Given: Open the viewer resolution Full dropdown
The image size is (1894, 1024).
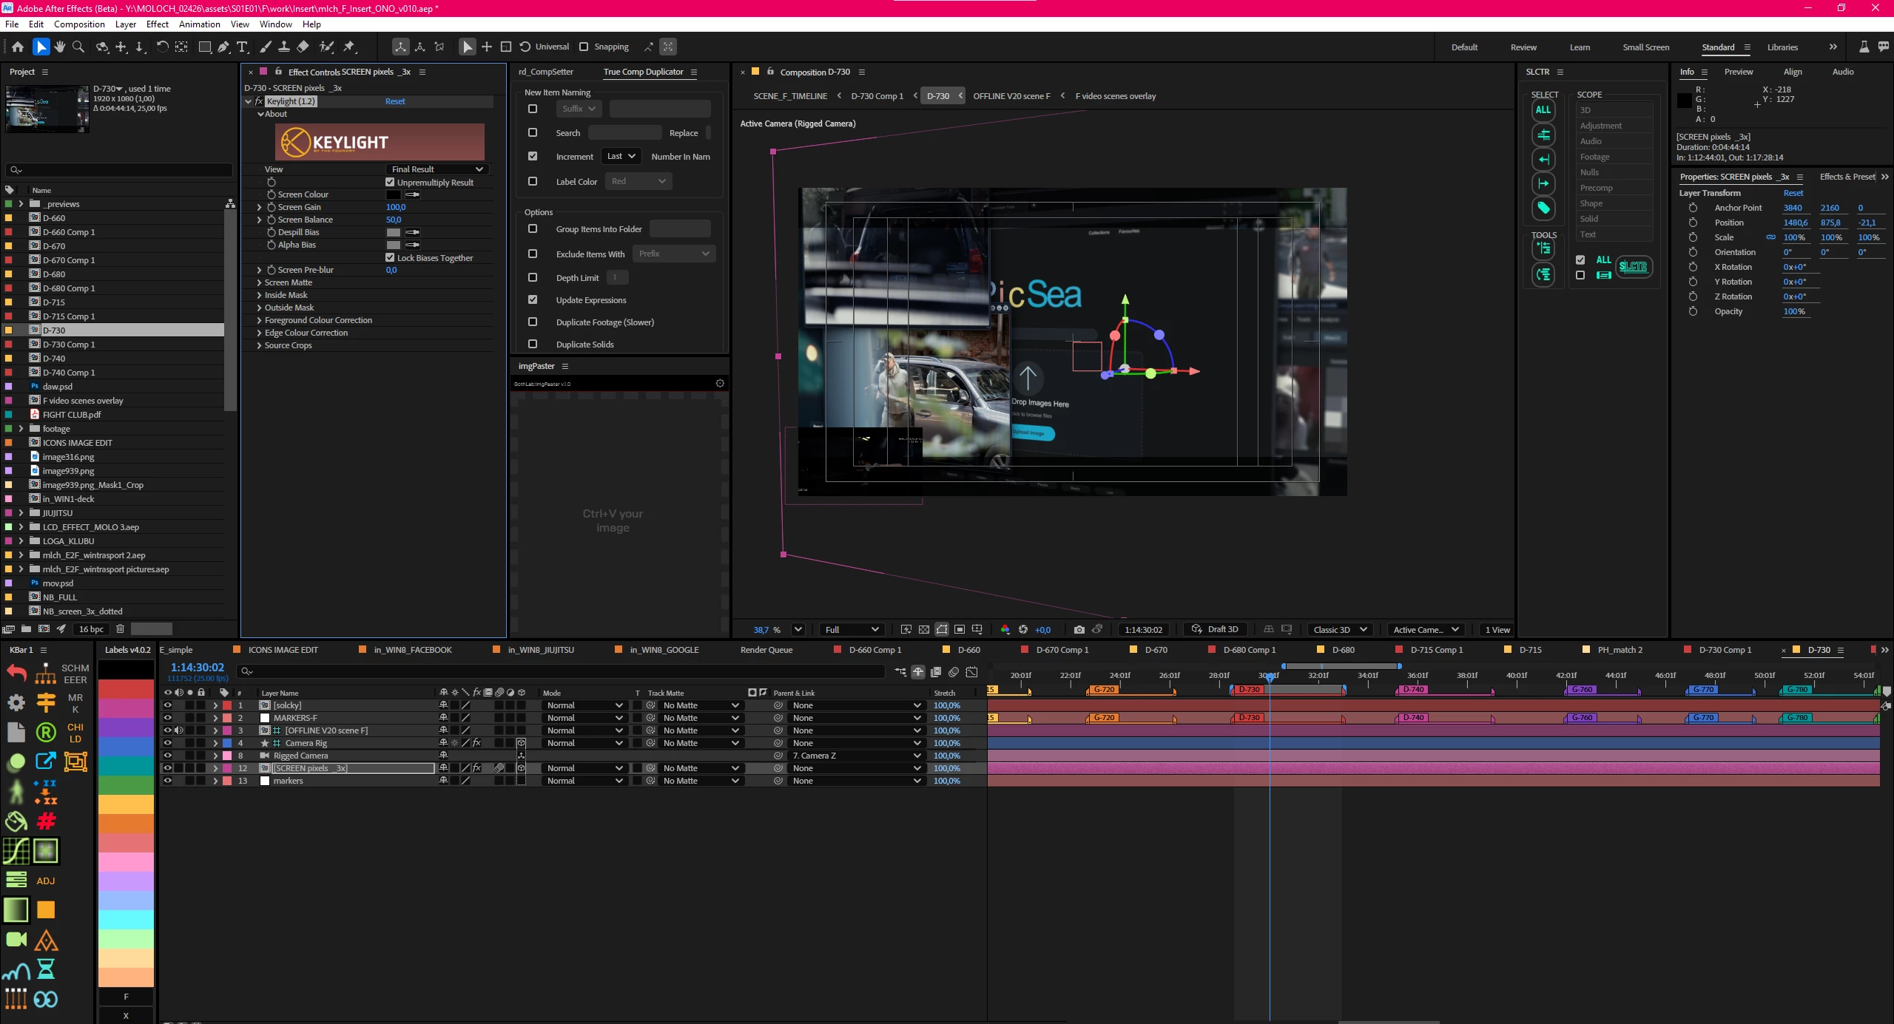Looking at the screenshot, I should click(x=851, y=629).
